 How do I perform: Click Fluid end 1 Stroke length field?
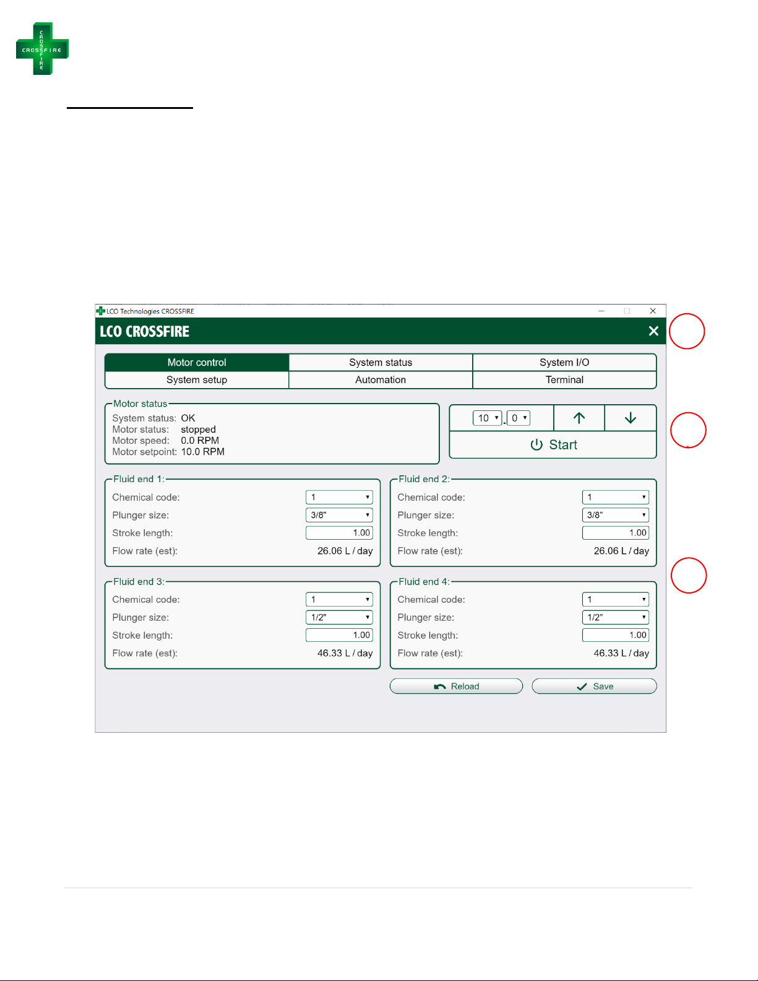(339, 533)
